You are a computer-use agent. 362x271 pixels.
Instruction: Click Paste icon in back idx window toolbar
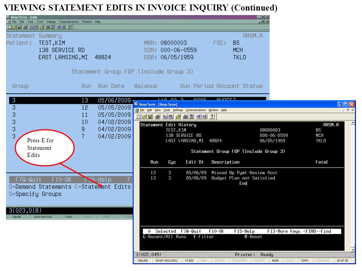[x=36, y=27]
